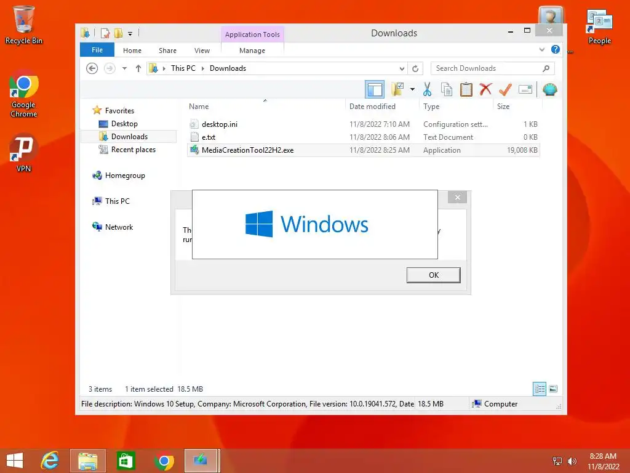Click the People desktop shortcut
This screenshot has width=630, height=473.
[x=599, y=26]
